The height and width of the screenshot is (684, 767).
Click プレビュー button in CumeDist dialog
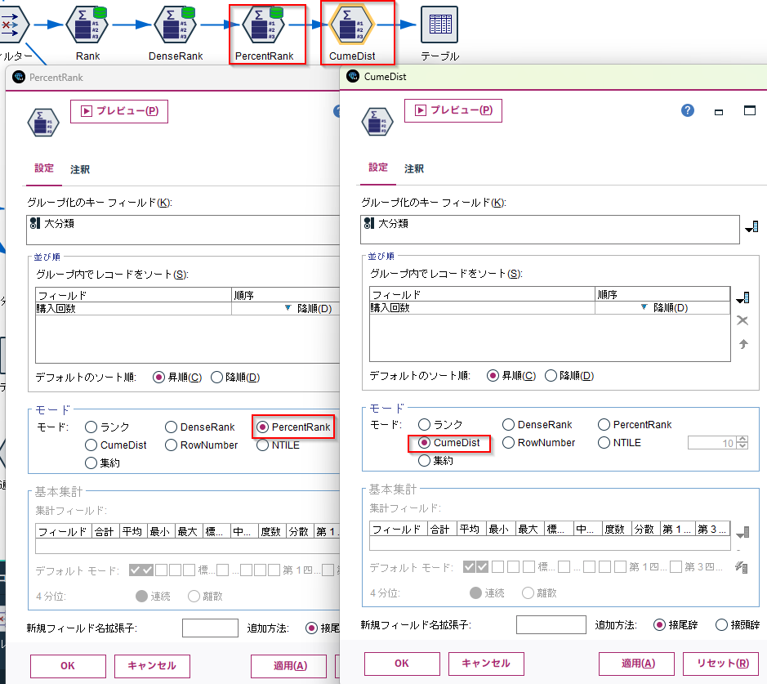coord(453,110)
